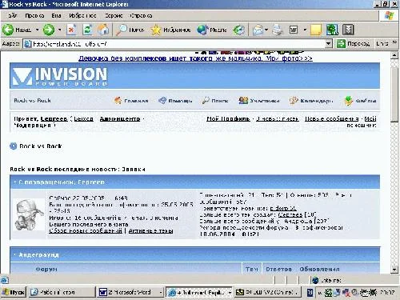Click the address bar URL field
Viewport: 400px width, 300px height.
point(174,44)
